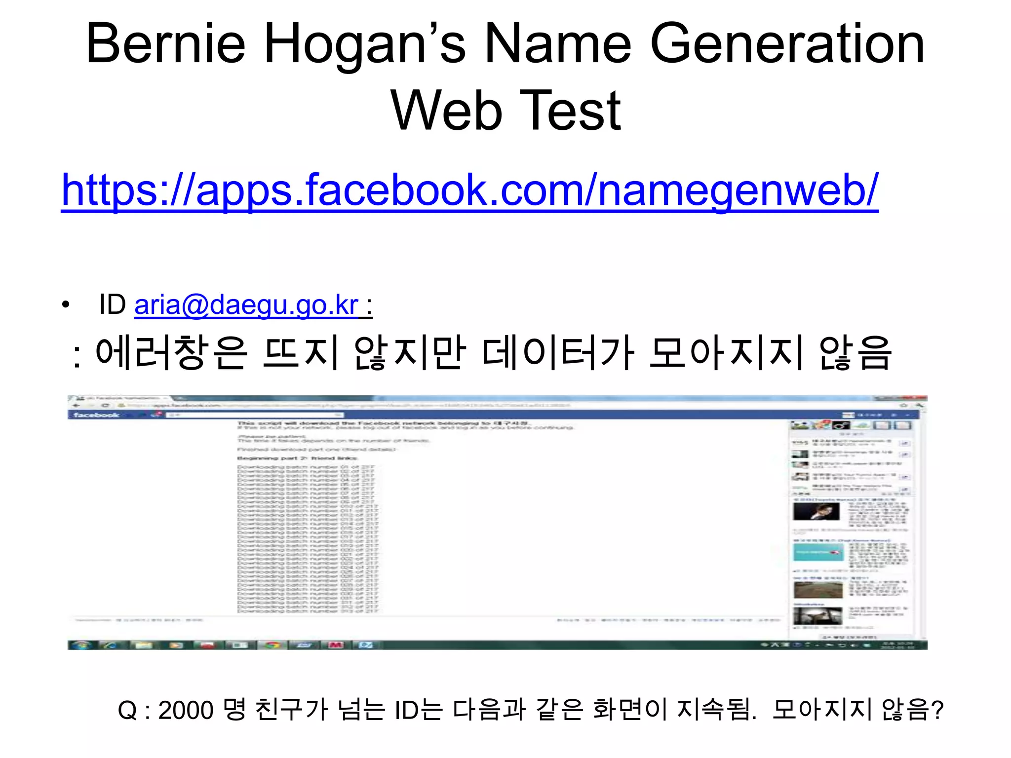1011x758 pixels.
Task: Click the brown landscape ad thumbnail
Action: pyautogui.click(x=818, y=589)
